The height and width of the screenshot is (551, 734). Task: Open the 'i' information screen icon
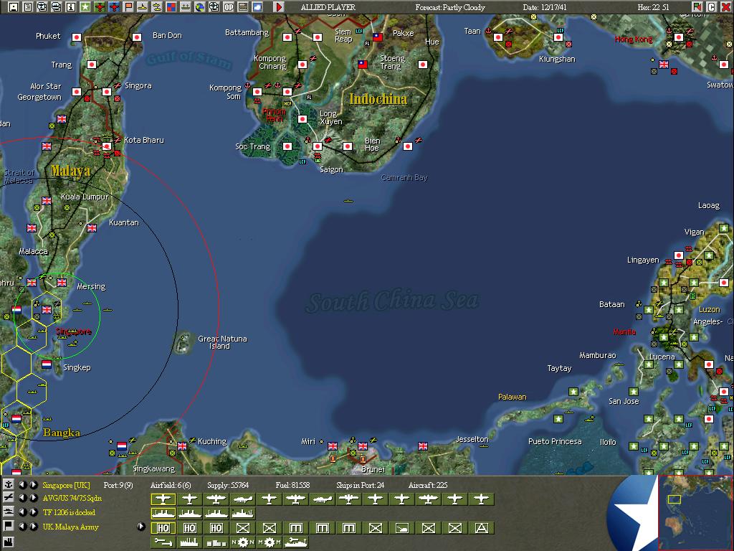tap(71, 7)
